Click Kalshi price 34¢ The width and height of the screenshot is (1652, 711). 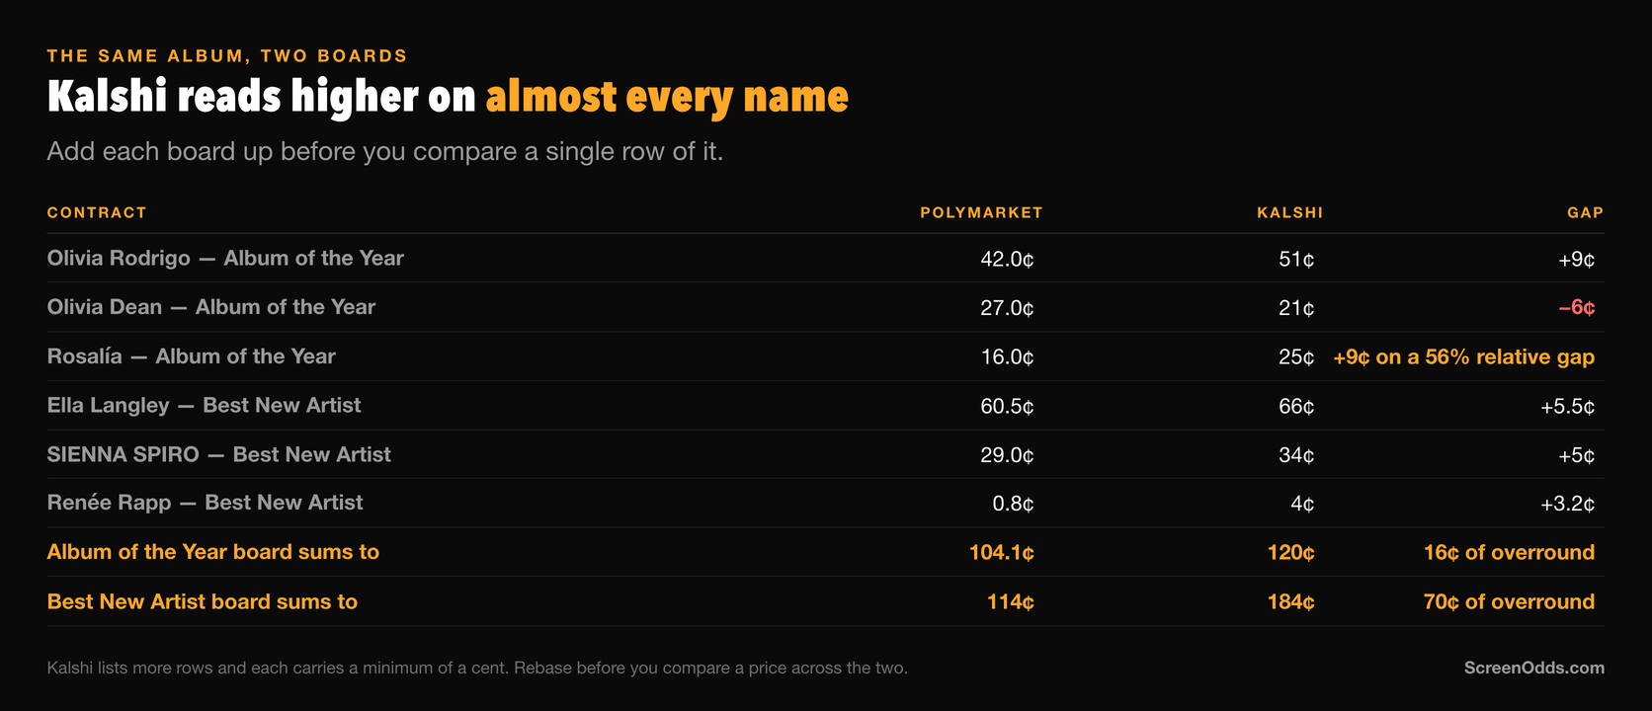coord(1296,455)
